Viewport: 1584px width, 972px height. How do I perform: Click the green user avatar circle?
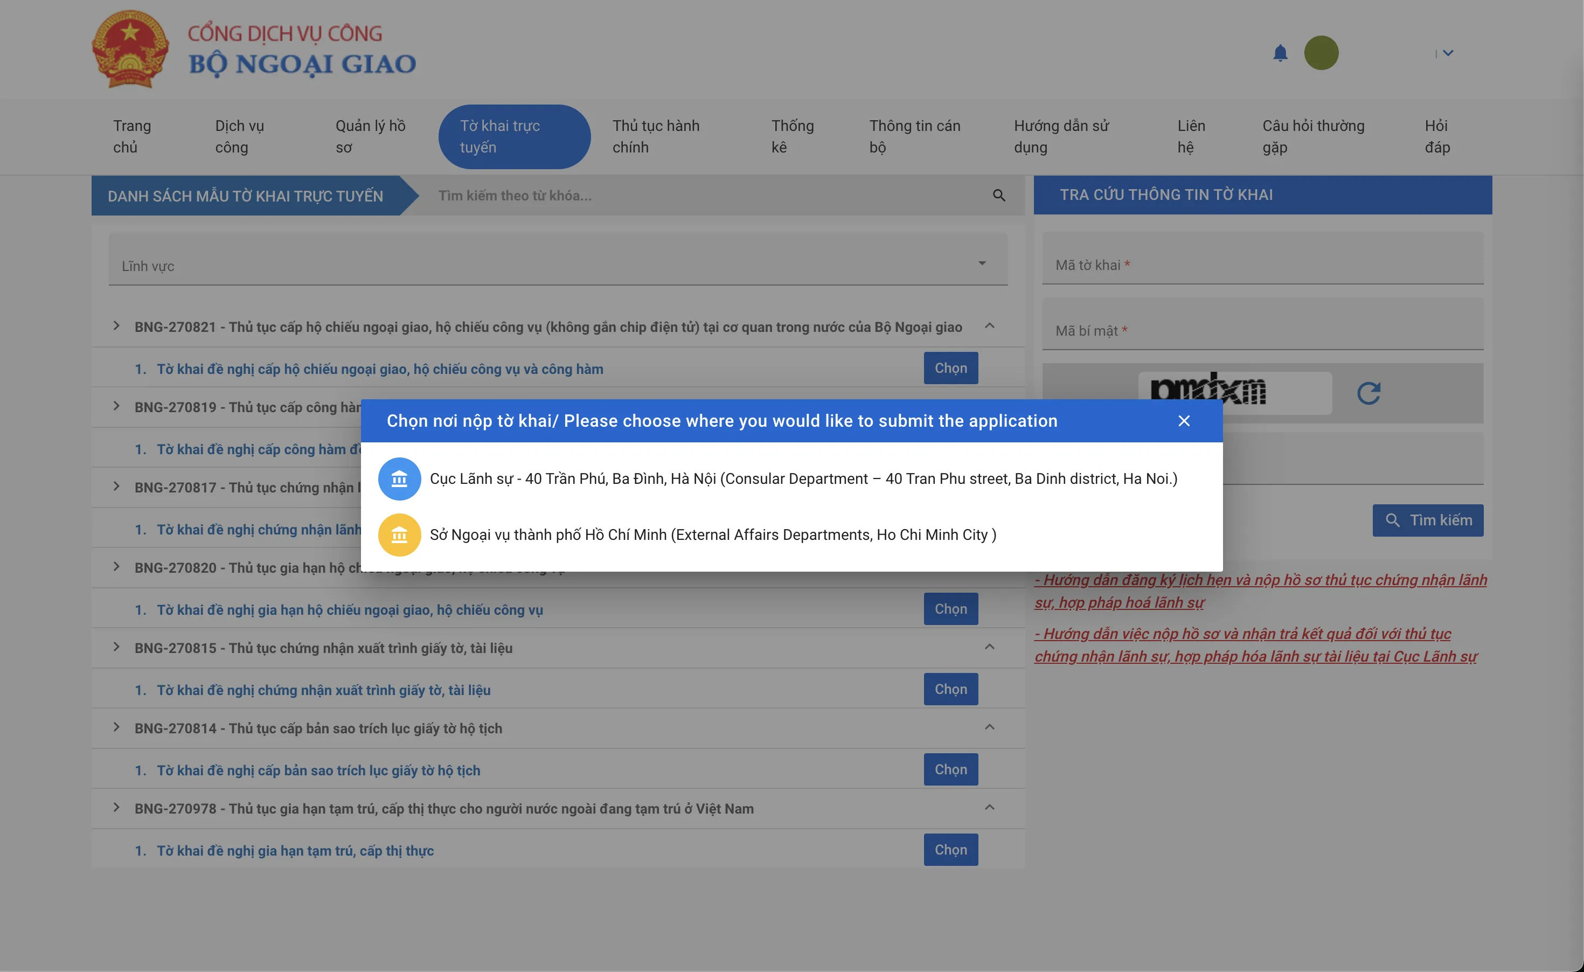pyautogui.click(x=1321, y=53)
